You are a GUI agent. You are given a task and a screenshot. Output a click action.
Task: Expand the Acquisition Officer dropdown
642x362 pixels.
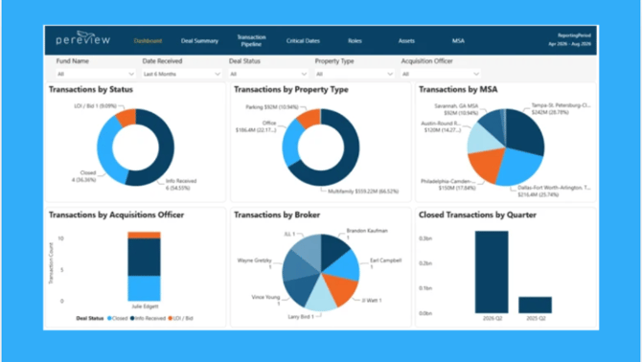[x=441, y=74]
